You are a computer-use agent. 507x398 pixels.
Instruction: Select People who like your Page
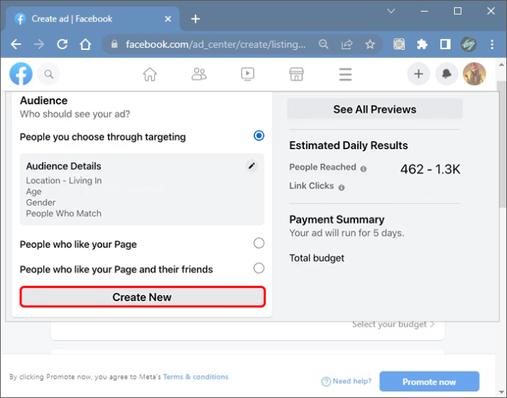(259, 243)
